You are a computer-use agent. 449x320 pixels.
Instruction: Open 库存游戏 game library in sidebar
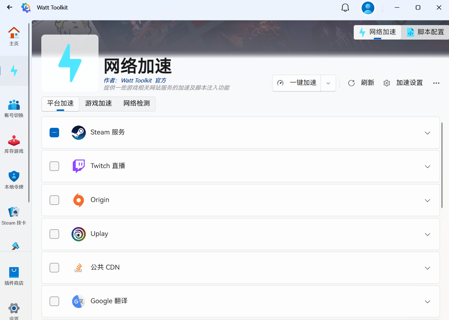pos(14,144)
